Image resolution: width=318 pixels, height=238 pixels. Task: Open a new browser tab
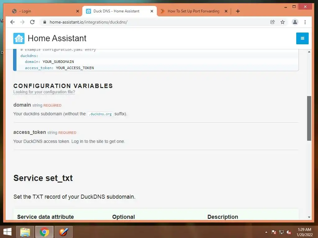click(x=238, y=11)
